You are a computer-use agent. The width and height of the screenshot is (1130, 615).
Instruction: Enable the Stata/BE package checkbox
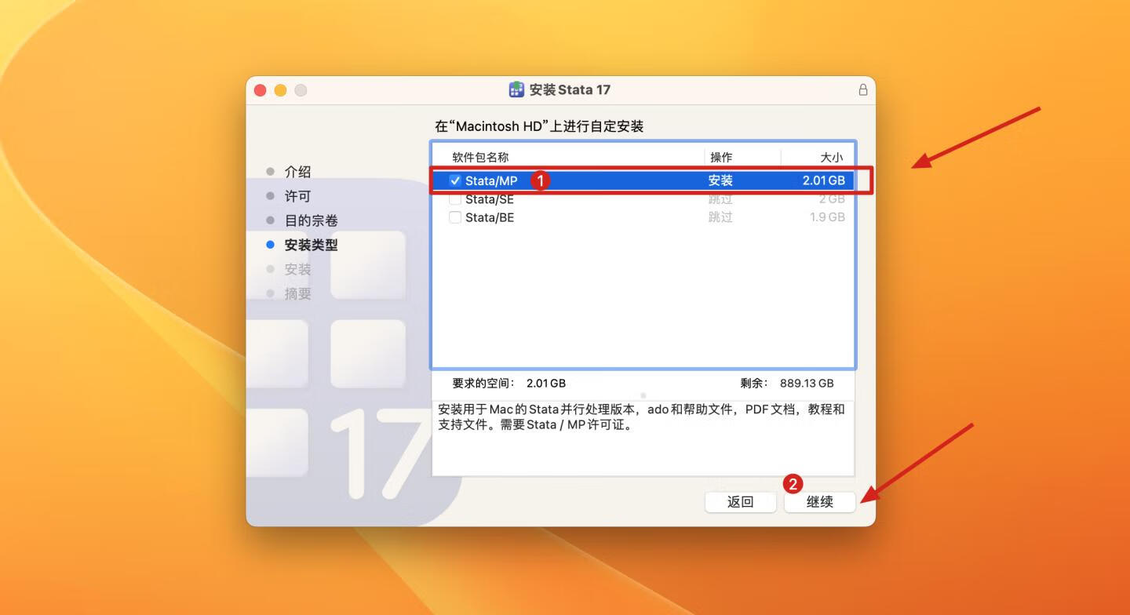(455, 217)
